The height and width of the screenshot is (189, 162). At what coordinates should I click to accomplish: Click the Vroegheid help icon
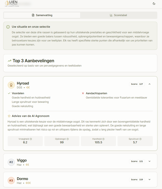pyautogui.click(x=31, y=139)
